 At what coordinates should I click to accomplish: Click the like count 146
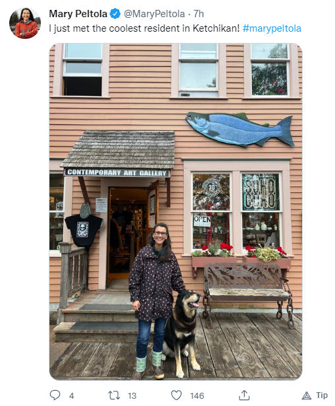point(197,395)
